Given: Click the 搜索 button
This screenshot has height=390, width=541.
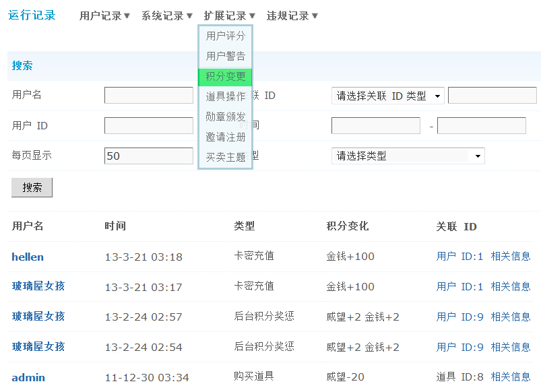Looking at the screenshot, I should (x=32, y=188).
